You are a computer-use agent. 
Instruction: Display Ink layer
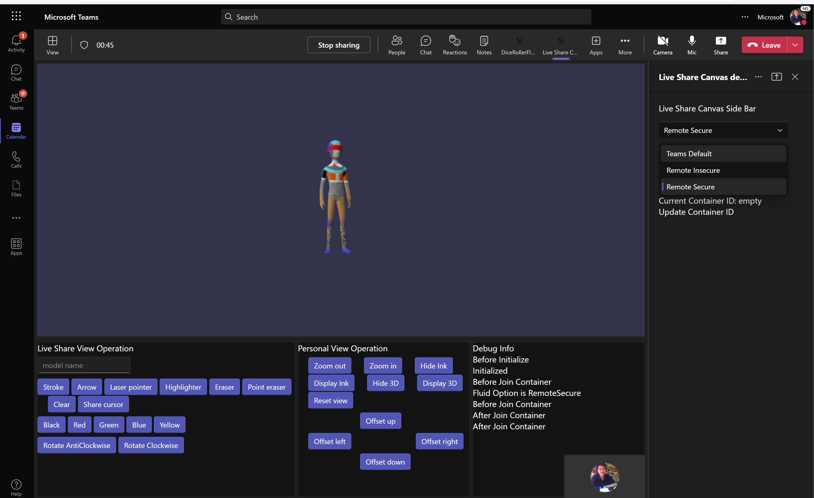click(x=331, y=383)
